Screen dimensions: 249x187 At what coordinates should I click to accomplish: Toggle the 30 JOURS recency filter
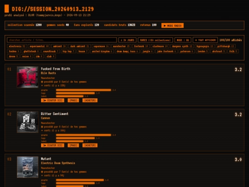(x=127, y=40)
